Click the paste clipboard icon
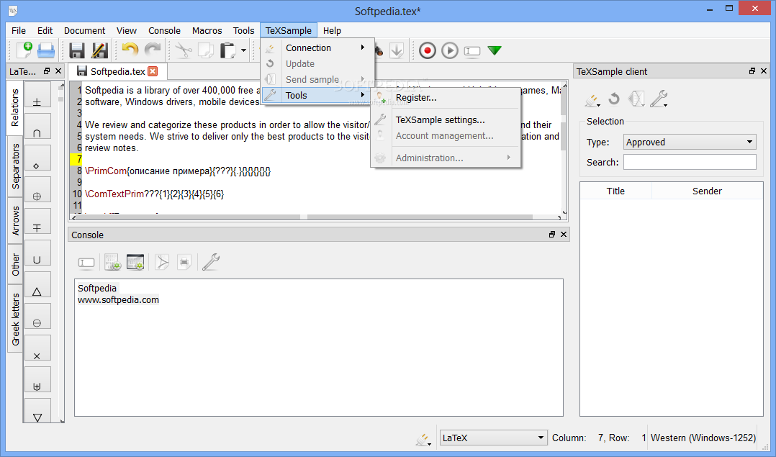This screenshot has height=457, width=776. [x=228, y=50]
